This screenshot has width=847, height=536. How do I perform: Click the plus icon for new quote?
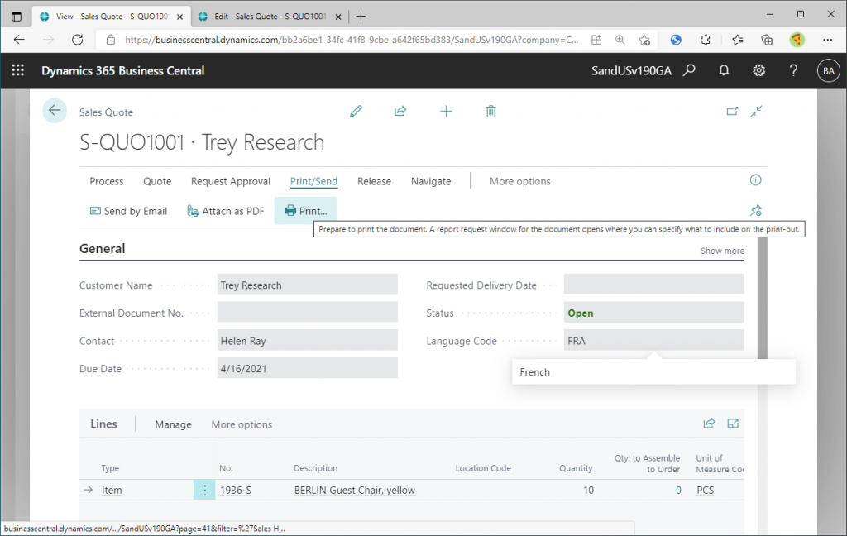[446, 112]
